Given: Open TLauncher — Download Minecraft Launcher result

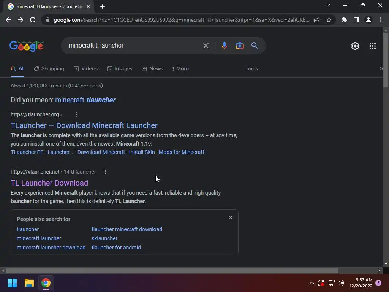Looking at the screenshot, I should [84, 125].
